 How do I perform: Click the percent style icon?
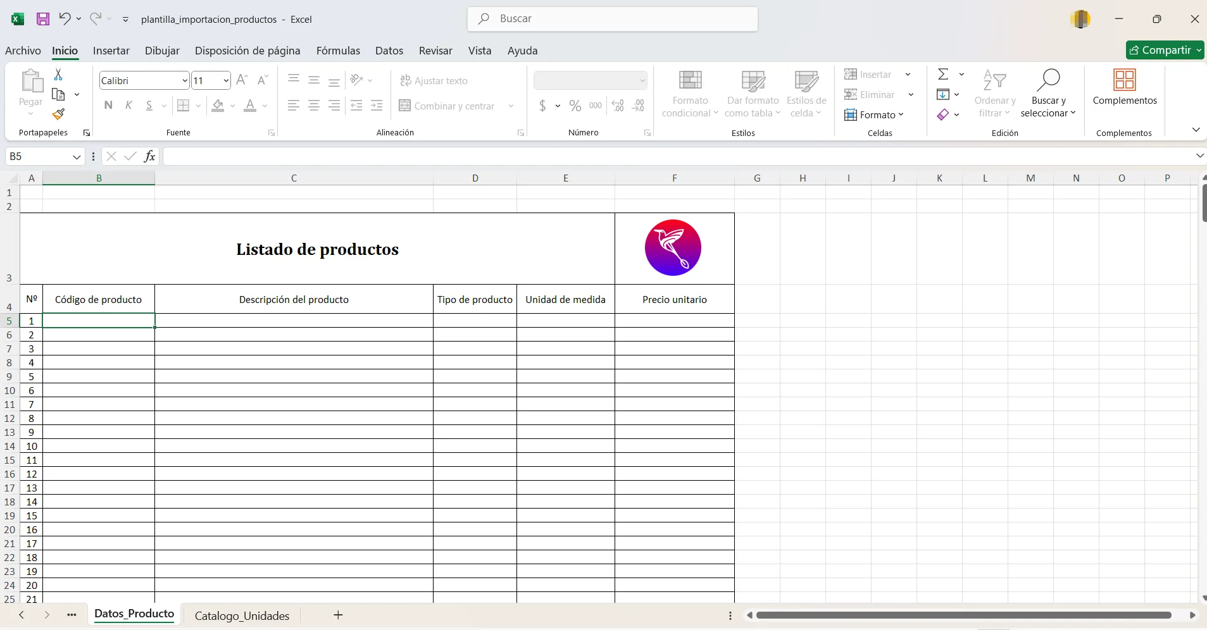tap(575, 106)
